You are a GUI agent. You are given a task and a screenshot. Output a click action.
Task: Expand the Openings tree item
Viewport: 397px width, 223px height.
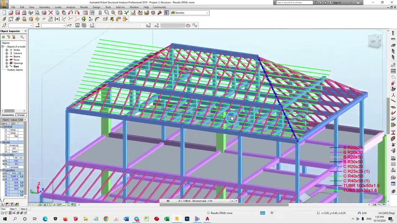[x=7, y=63]
